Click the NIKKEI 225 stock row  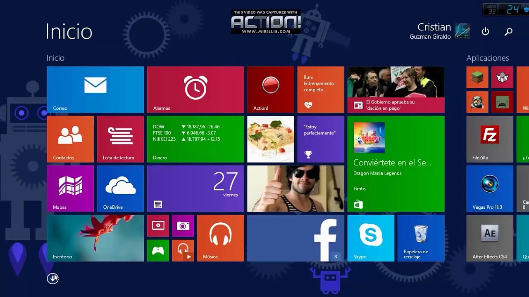pyautogui.click(x=186, y=139)
